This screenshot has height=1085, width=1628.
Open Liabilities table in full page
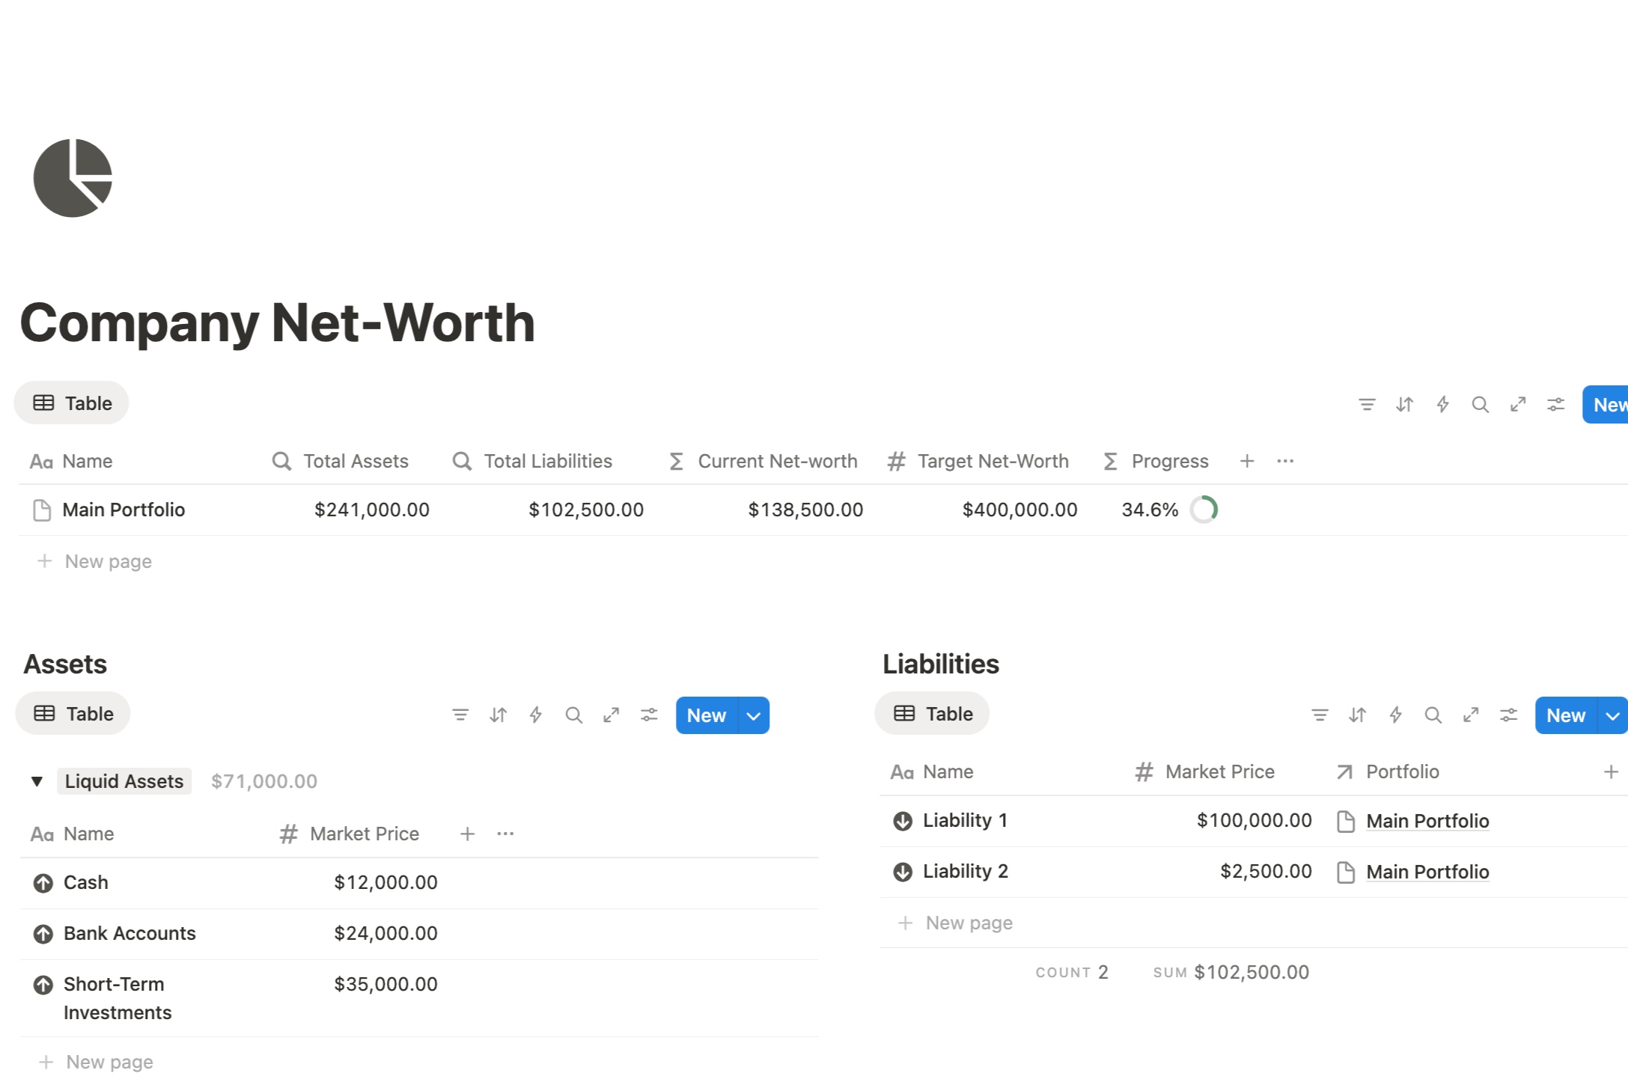coord(1470,715)
